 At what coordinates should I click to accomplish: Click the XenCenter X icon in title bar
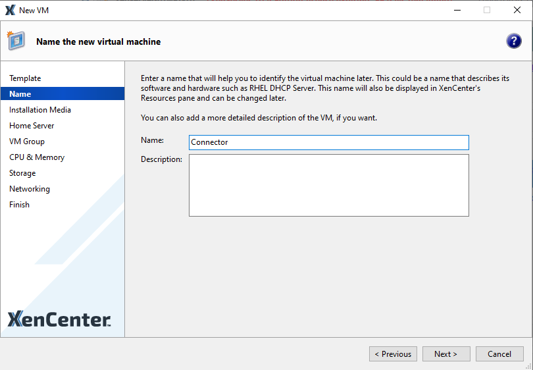tap(10, 10)
